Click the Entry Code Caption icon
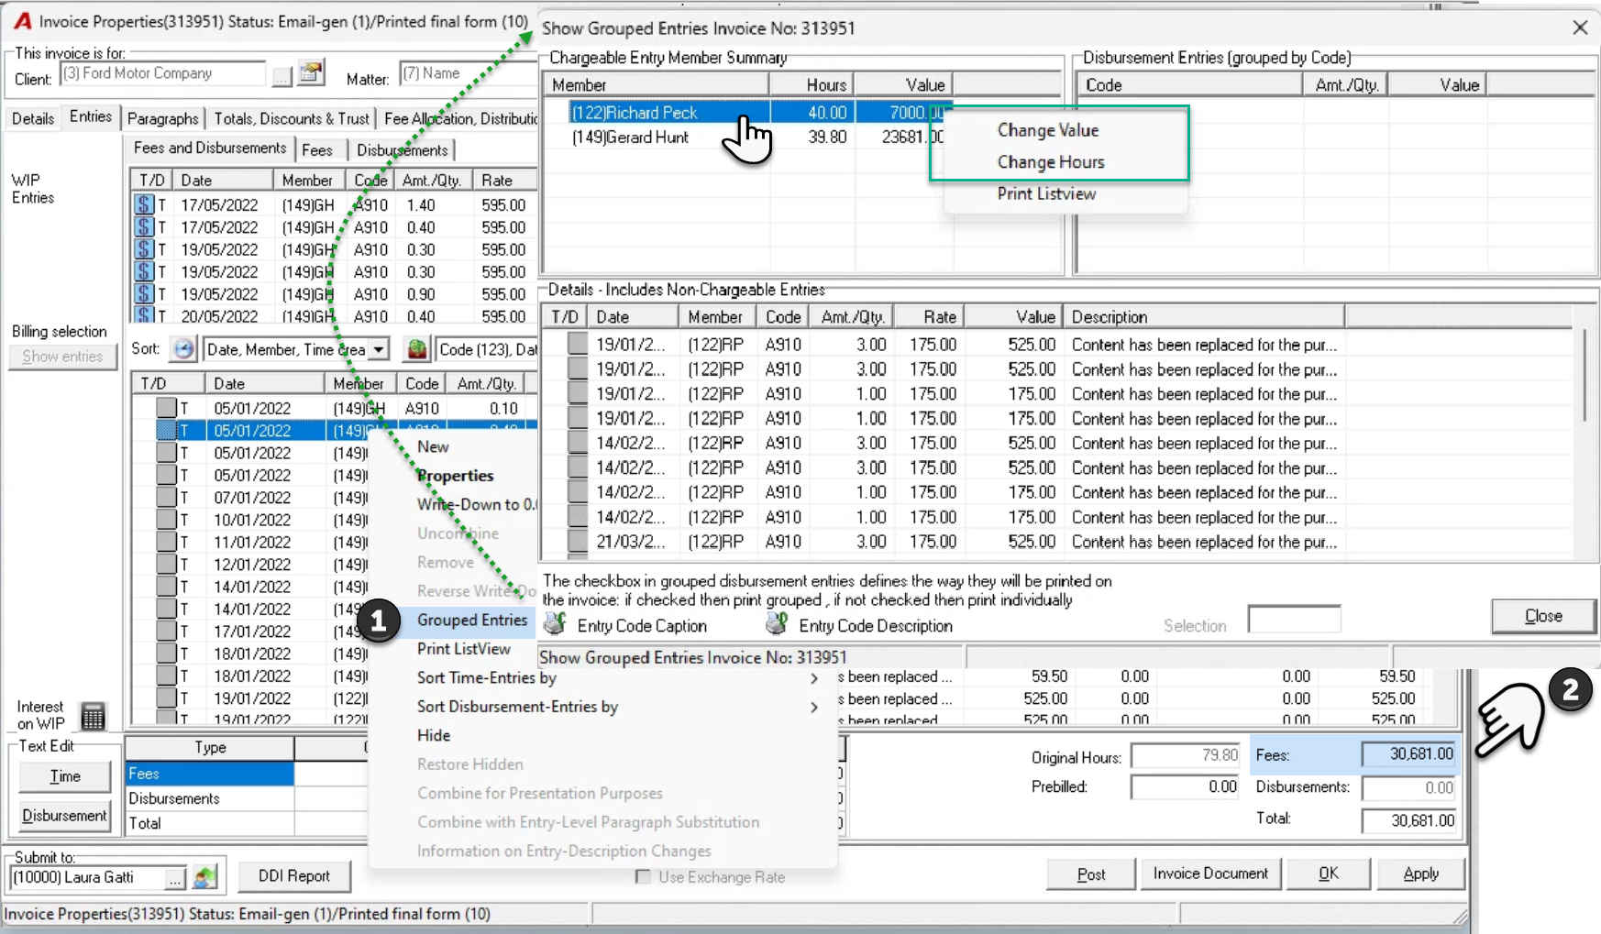The image size is (1601, 934). [555, 624]
